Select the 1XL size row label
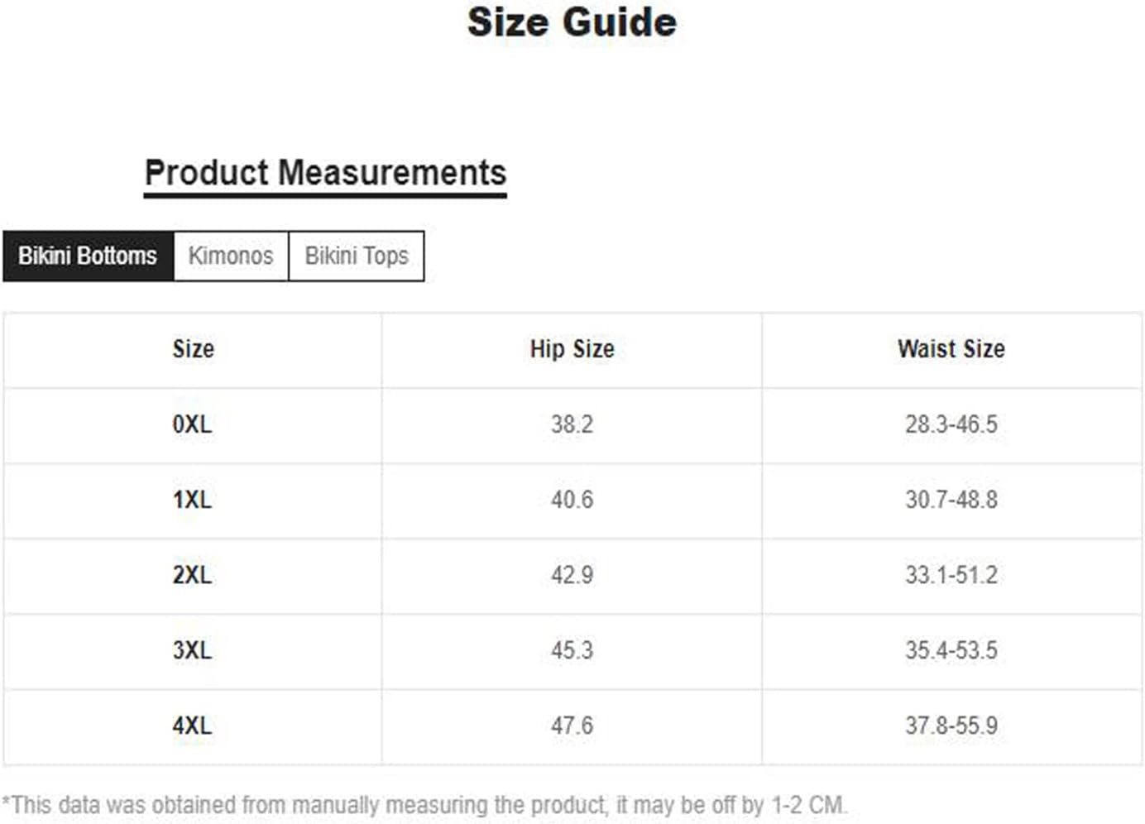This screenshot has width=1145, height=824. tap(192, 500)
